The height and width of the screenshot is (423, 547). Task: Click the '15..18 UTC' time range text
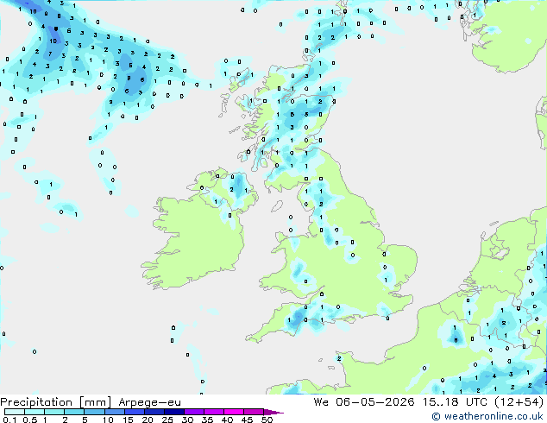(x=455, y=402)
